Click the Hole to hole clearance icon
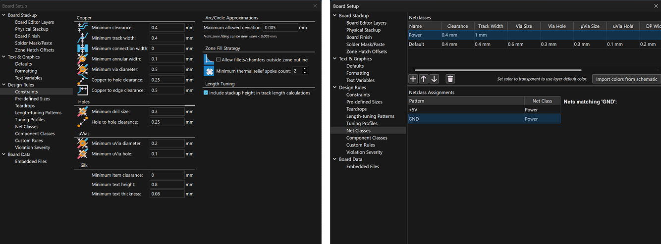The image size is (661, 244). 82,122
